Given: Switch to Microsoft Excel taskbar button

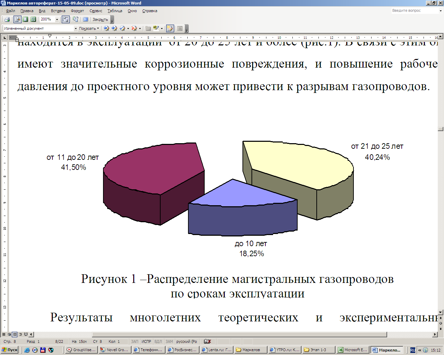Looking at the screenshot, I should (352, 350).
